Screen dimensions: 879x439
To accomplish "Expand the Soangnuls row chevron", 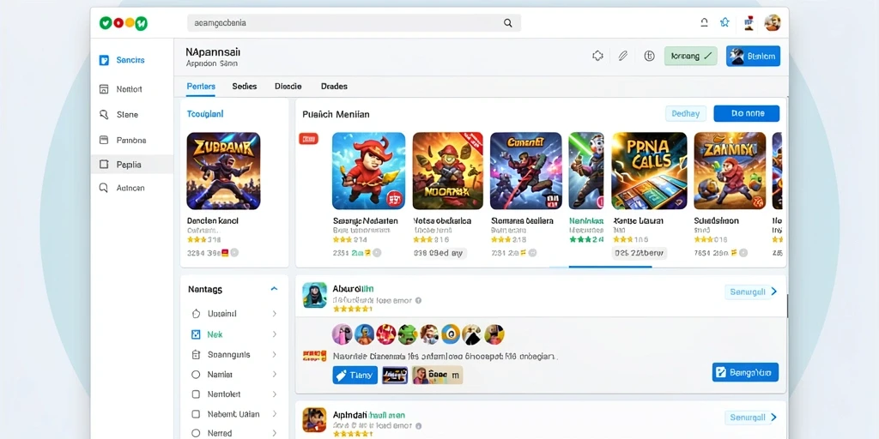I will click(x=275, y=354).
